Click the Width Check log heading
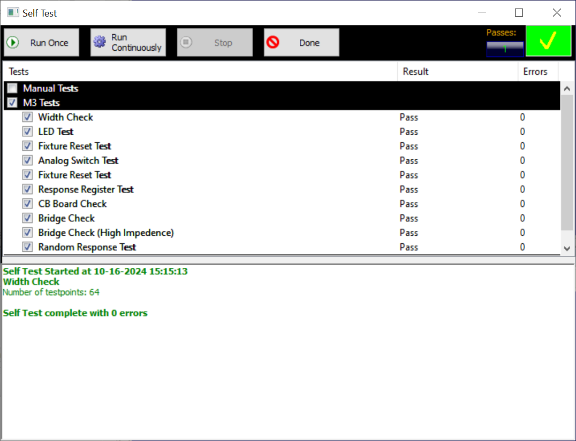This screenshot has width=576, height=441. coord(31,282)
